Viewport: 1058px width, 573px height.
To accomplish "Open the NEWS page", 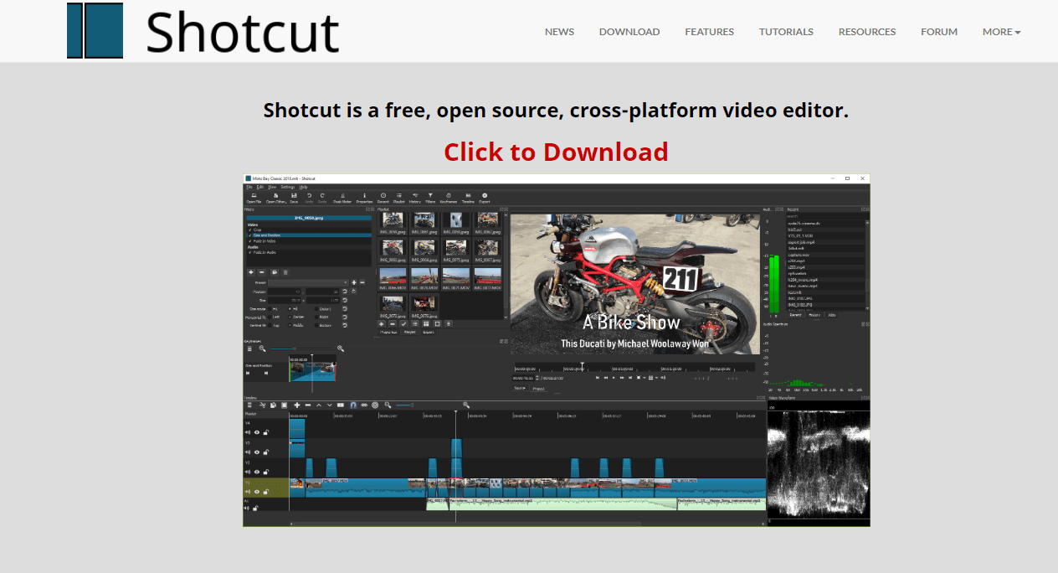I will pos(559,32).
